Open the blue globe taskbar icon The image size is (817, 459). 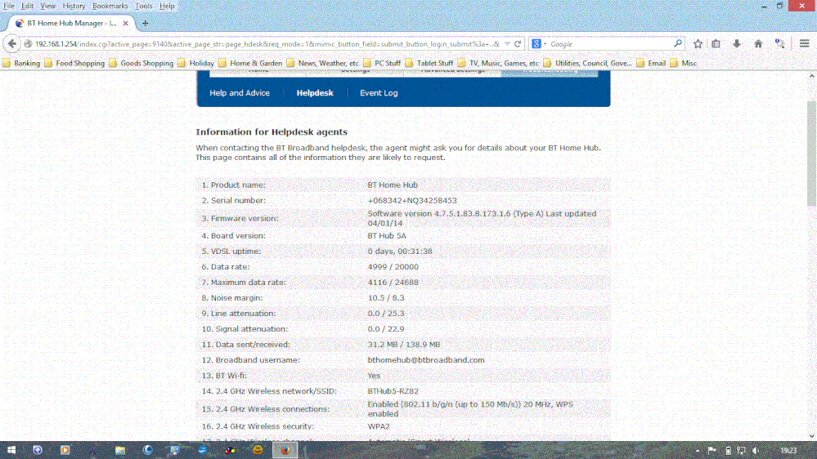[38, 450]
